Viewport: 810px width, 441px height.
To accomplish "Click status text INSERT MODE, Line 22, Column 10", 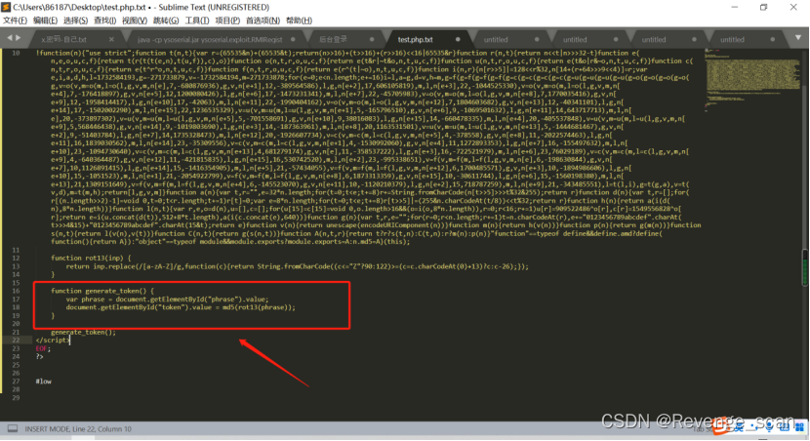I will coord(78,429).
